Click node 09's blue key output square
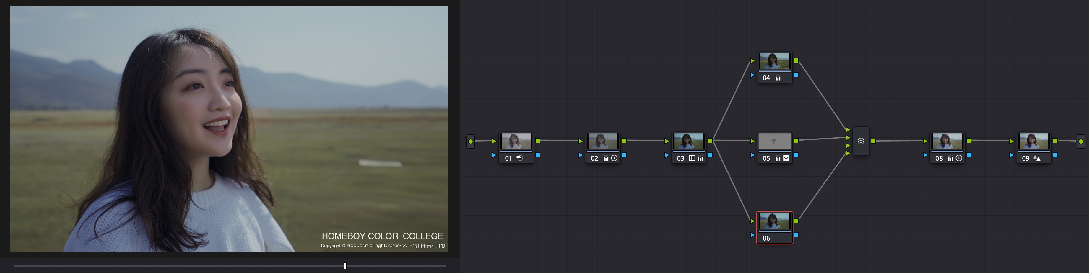Viewport: 1089px width, 273px height. (1055, 155)
